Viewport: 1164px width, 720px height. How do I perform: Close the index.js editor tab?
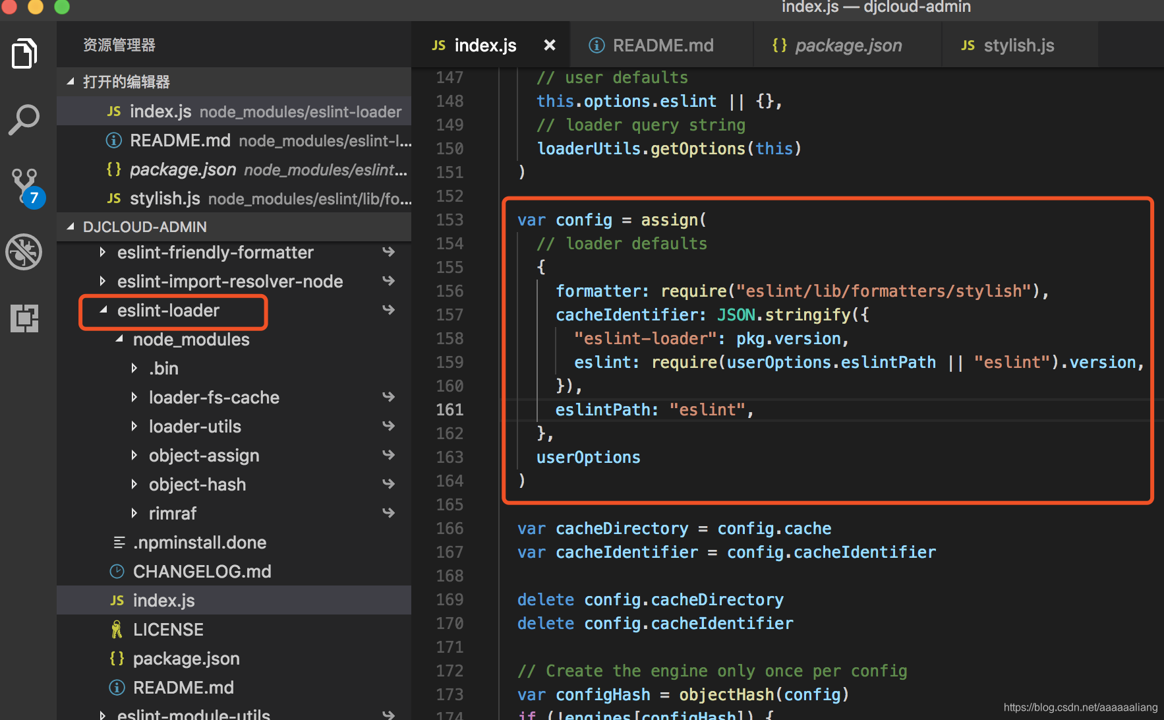click(549, 45)
